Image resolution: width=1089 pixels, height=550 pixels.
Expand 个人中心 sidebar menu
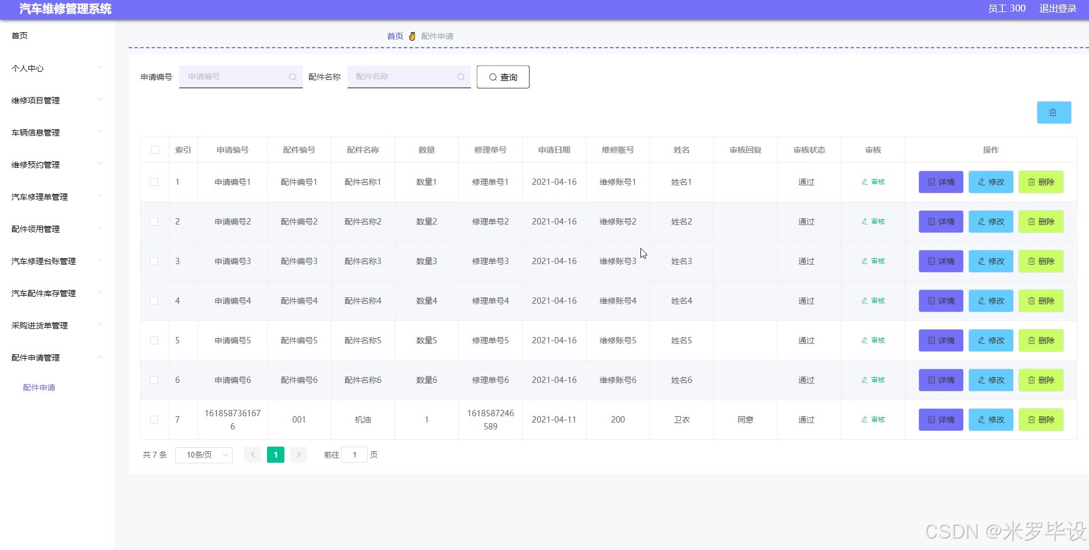click(57, 68)
